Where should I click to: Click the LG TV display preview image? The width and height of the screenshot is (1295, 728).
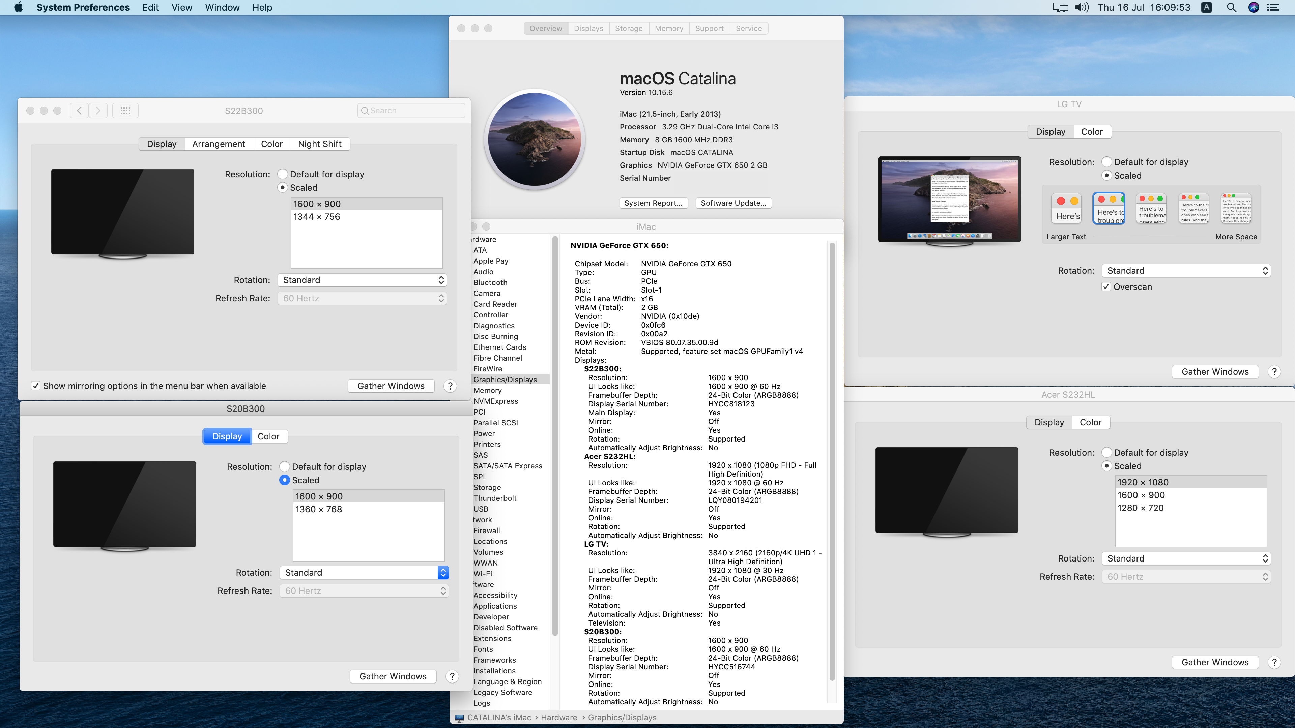click(x=949, y=201)
